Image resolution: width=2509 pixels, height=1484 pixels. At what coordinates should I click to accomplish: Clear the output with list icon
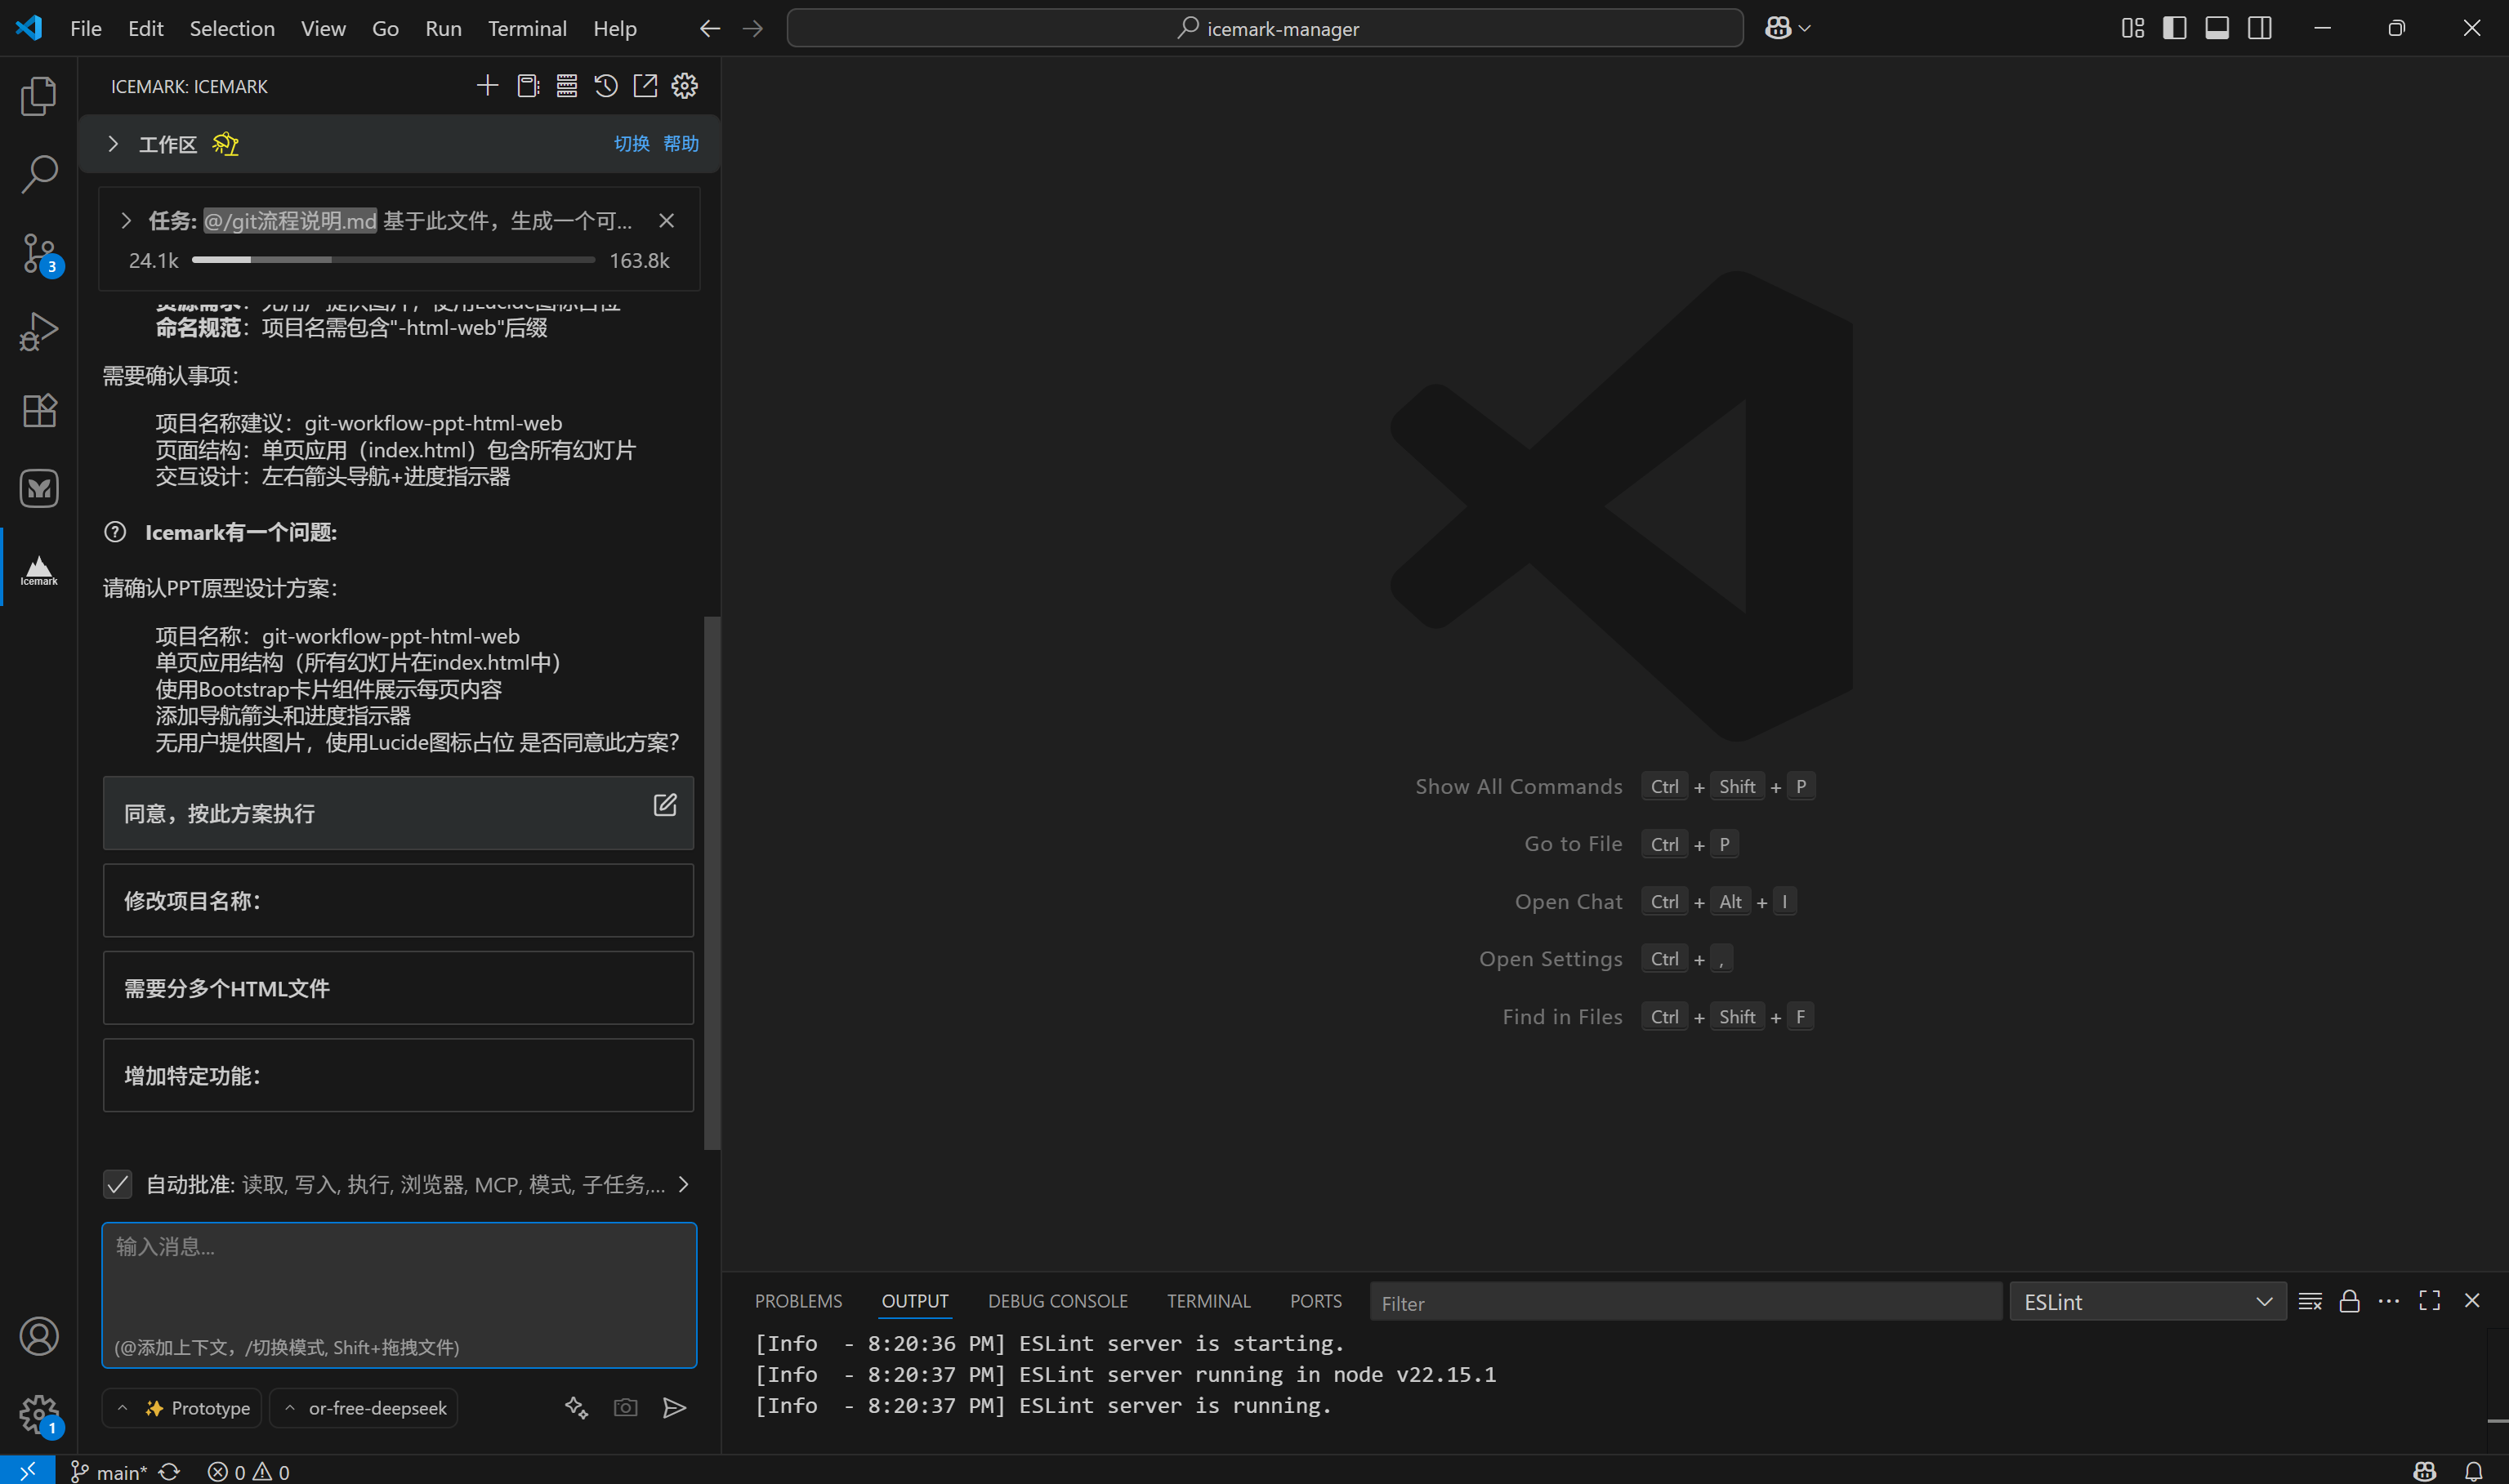[x=2309, y=1301]
